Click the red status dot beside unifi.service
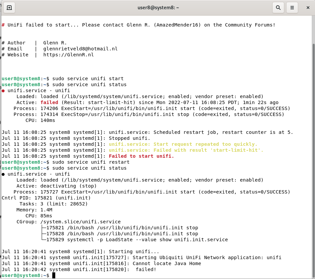The width and height of the screenshot is (315, 279). coord(3,90)
